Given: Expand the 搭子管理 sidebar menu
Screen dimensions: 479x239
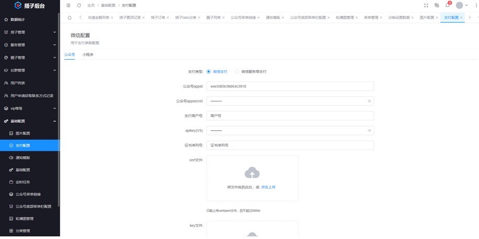Looking at the screenshot, I should (x=29, y=32).
